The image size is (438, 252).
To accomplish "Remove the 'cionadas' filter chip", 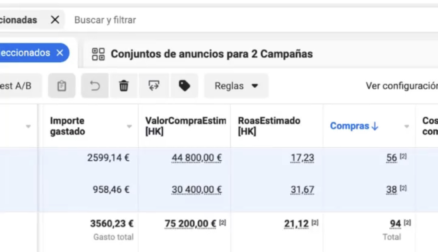I will [x=55, y=20].
